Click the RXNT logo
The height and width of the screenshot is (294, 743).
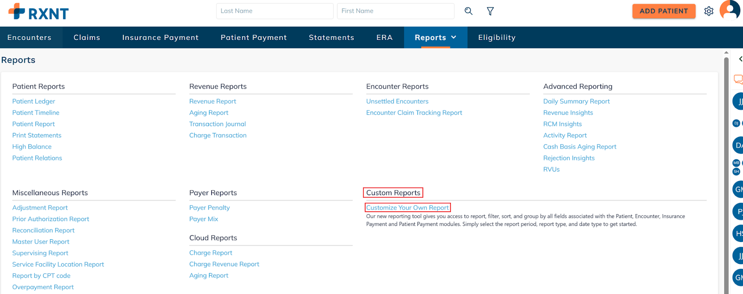[39, 12]
